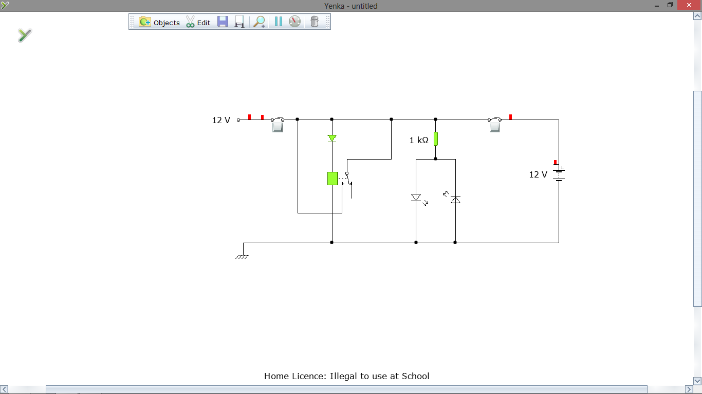Viewport: 702px width, 394px height.
Task: Click the Yenka icon in title bar
Action: tap(5, 5)
